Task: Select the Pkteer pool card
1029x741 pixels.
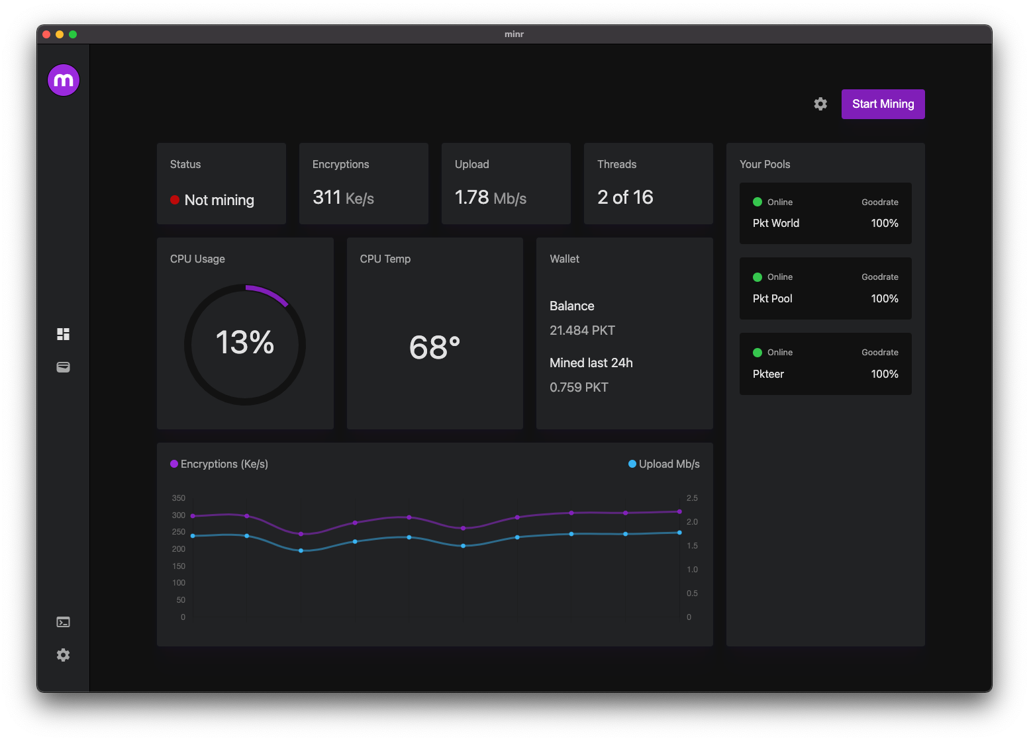Action: [825, 364]
